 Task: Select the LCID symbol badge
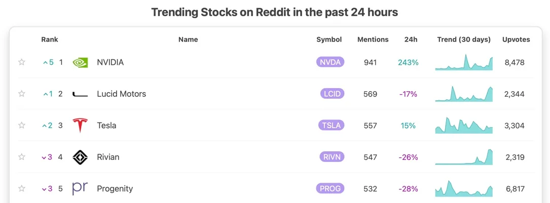332,94
